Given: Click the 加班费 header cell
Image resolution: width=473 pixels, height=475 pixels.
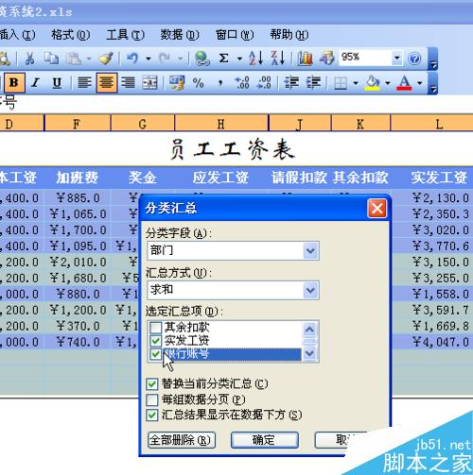Looking at the screenshot, I should tap(78, 178).
